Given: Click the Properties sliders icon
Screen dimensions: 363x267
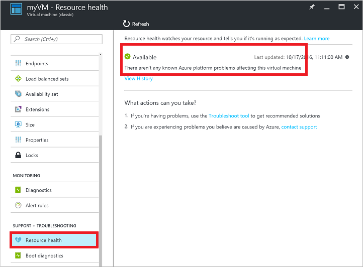Looking at the screenshot, I should pyautogui.click(x=18, y=140).
